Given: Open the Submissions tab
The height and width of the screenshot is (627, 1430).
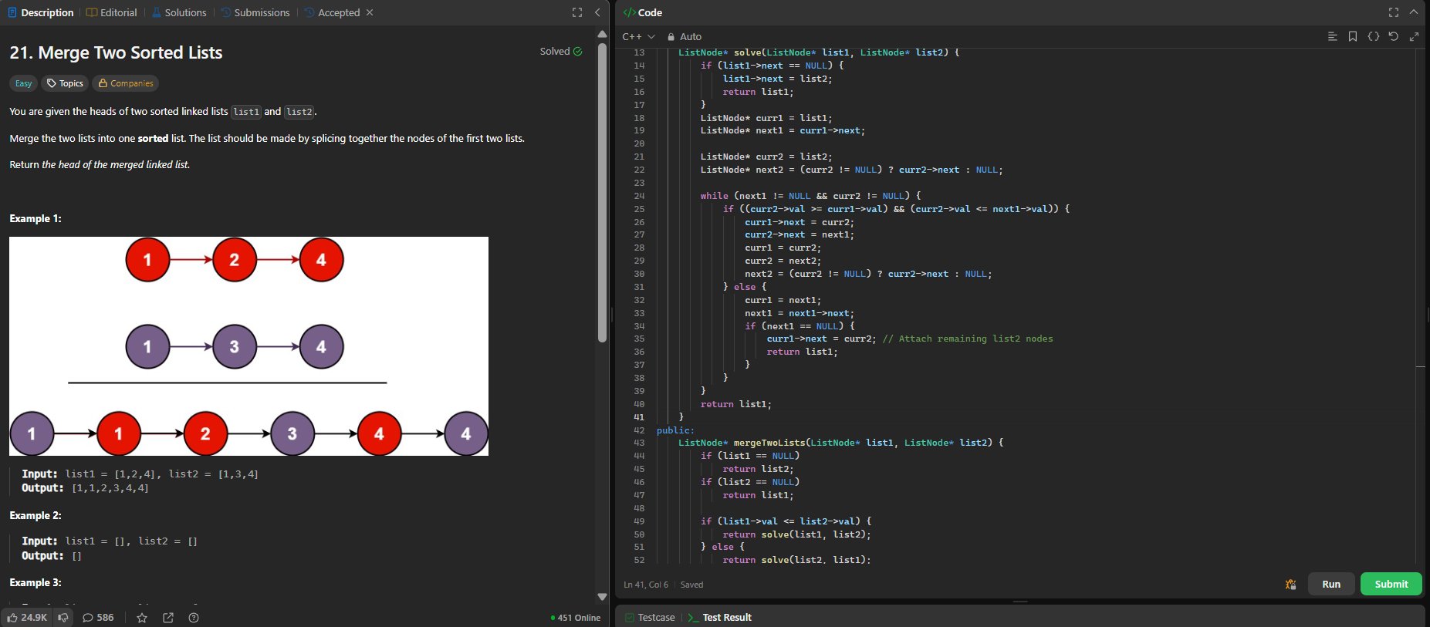Looking at the screenshot, I should click(x=255, y=12).
